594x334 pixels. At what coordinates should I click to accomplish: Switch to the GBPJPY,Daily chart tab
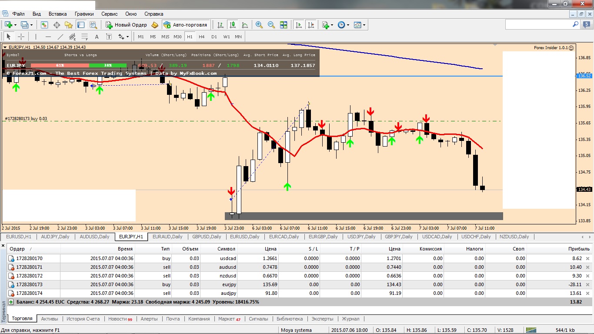[x=398, y=237]
